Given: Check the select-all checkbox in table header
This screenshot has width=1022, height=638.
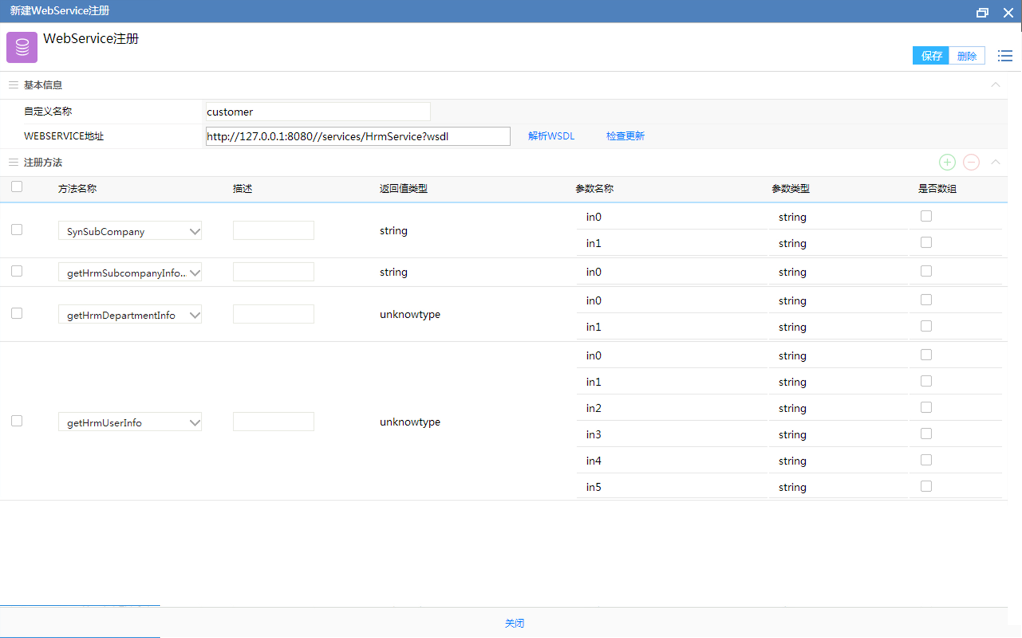Looking at the screenshot, I should 17,187.
